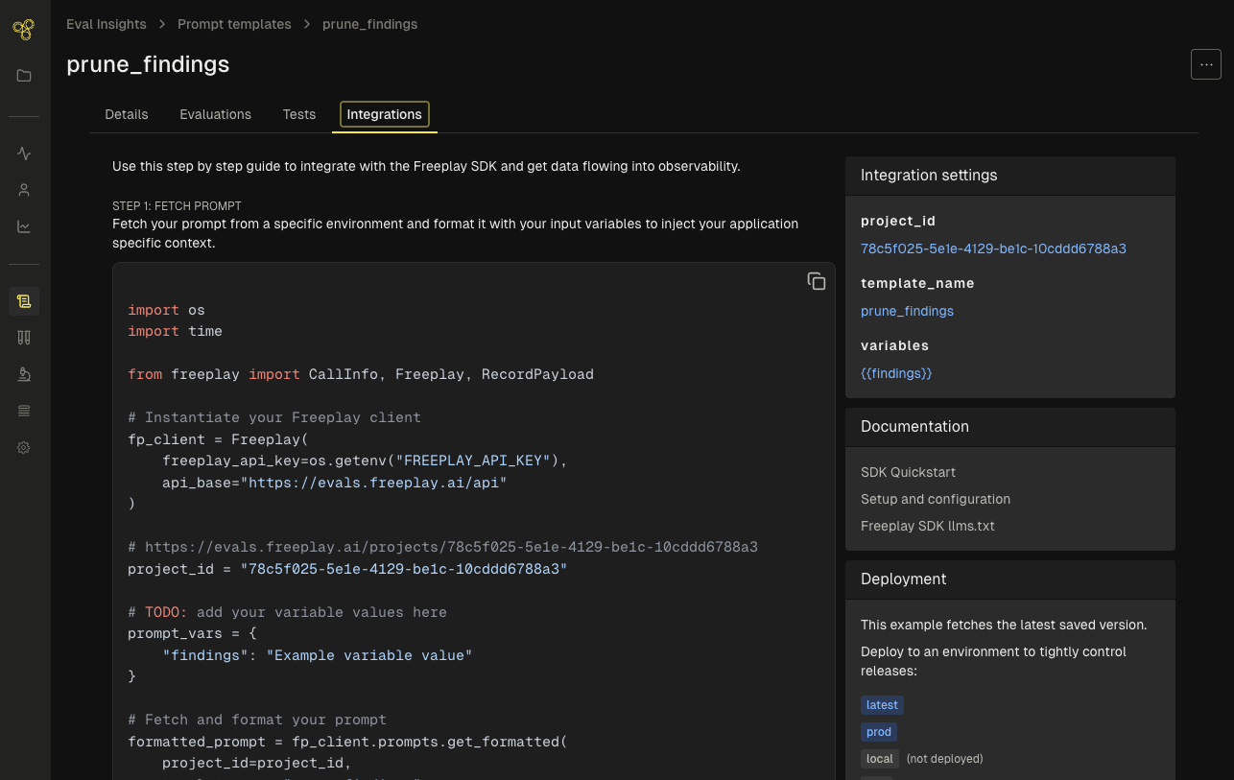The width and height of the screenshot is (1234, 780).
Task: Open the stacked list datasets icon
Action: click(24, 411)
